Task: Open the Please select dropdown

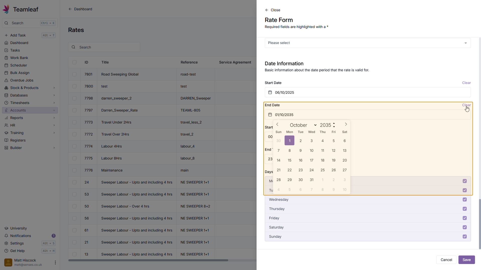Action: coord(368,43)
